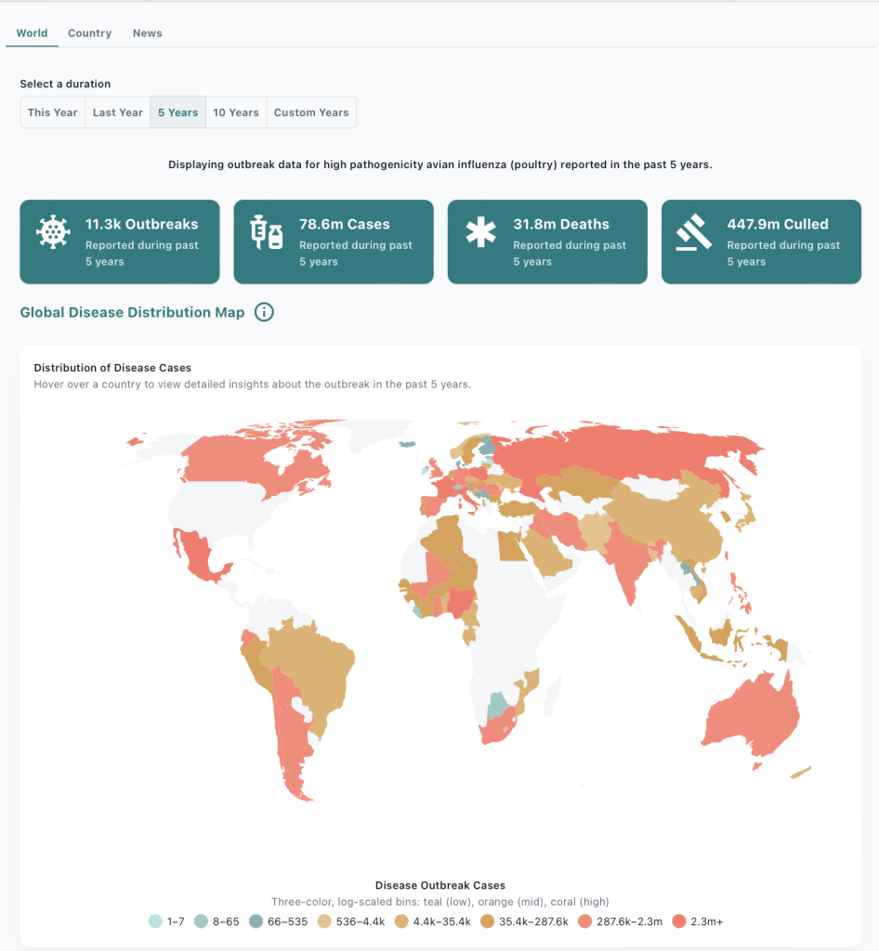Select the This Year duration option
This screenshot has width=879, height=951.
pos(53,112)
